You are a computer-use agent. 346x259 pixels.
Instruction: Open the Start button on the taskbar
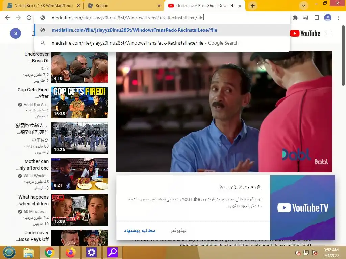click(9, 252)
